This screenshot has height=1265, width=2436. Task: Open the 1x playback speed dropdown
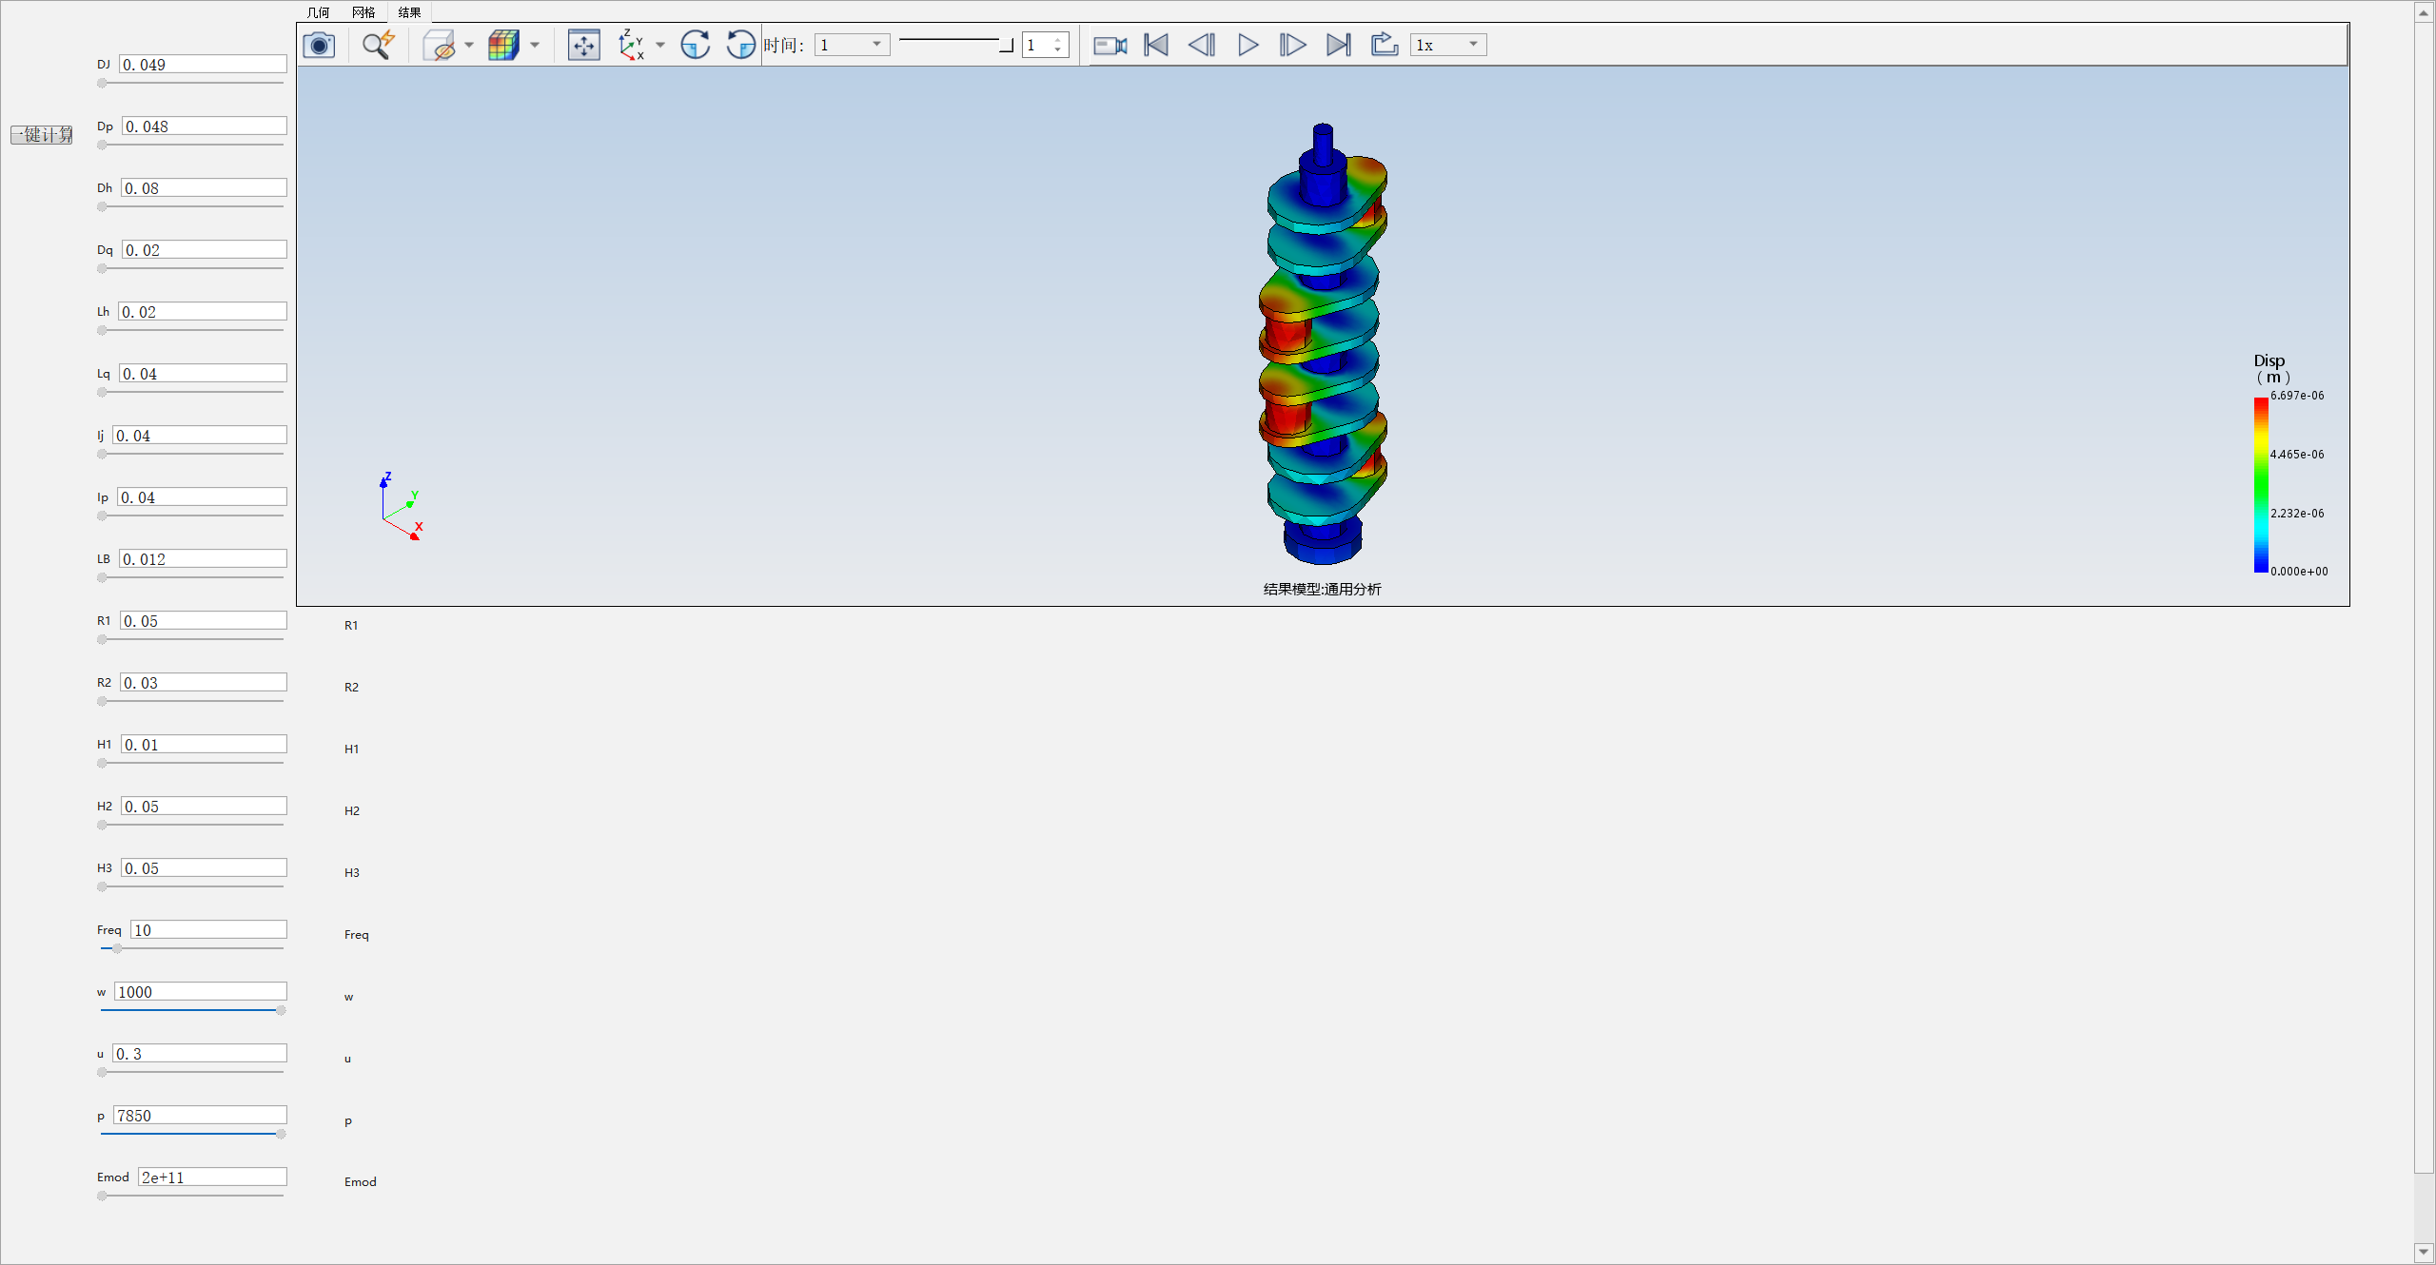click(x=1448, y=45)
